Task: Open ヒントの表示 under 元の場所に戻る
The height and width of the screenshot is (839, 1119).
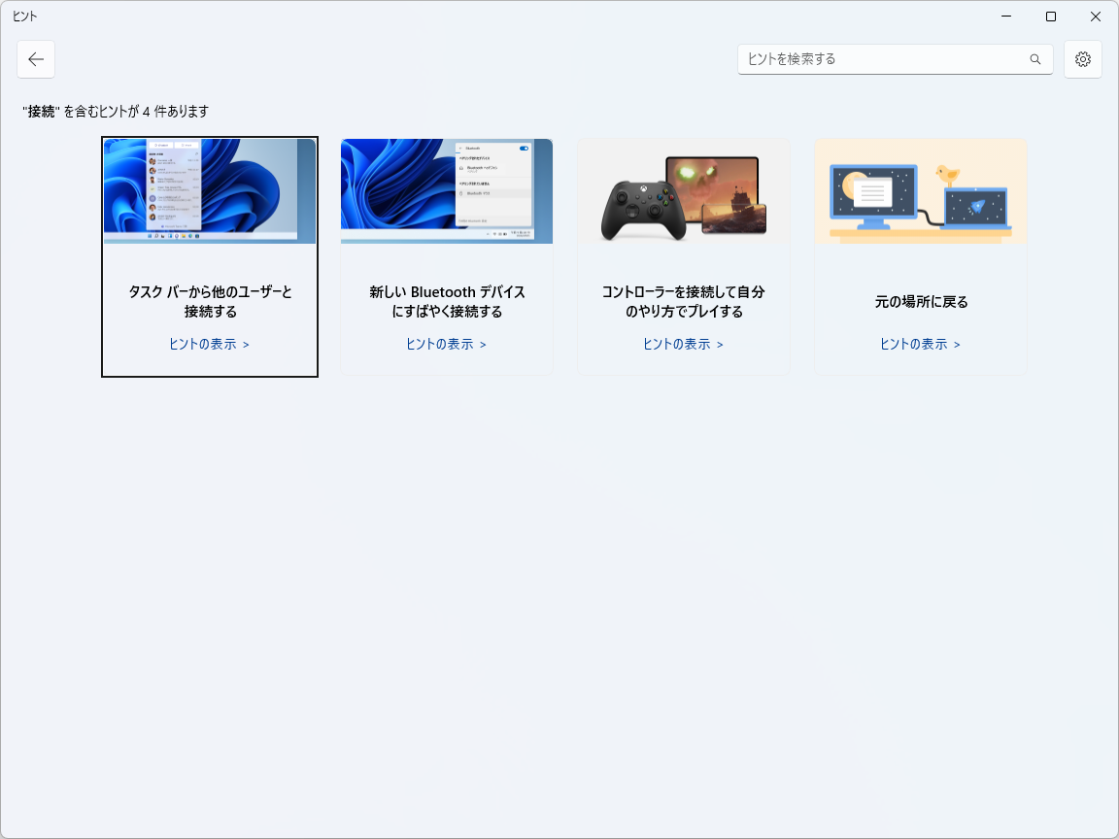Action: click(920, 344)
